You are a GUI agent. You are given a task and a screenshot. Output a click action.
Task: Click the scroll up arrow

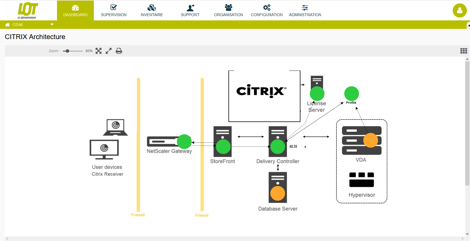467,59
